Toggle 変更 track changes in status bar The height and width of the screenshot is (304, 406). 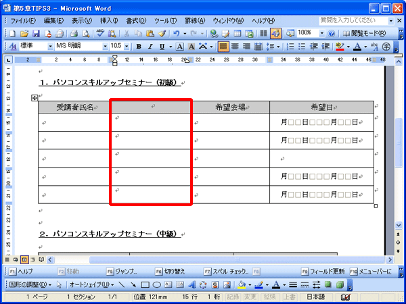coord(250,297)
